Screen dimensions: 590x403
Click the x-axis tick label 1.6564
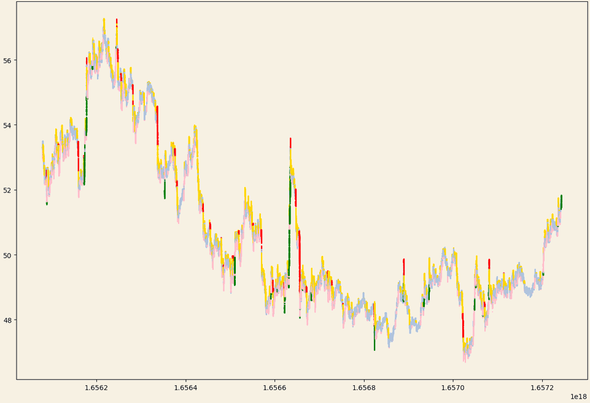(x=185, y=388)
